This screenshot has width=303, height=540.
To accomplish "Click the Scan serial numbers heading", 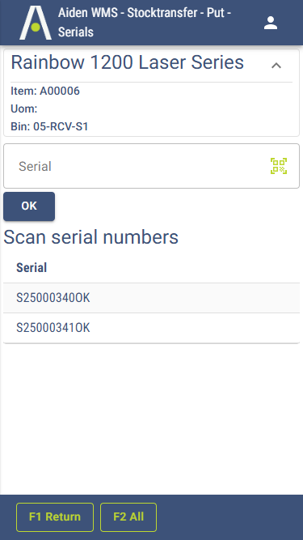I will tap(90, 237).
